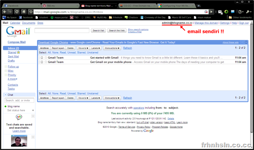Image resolution: width=254 pixels, height=150 pixels.
Task: Open the chat status dropdown arrow
Action: (x=33, y=110)
